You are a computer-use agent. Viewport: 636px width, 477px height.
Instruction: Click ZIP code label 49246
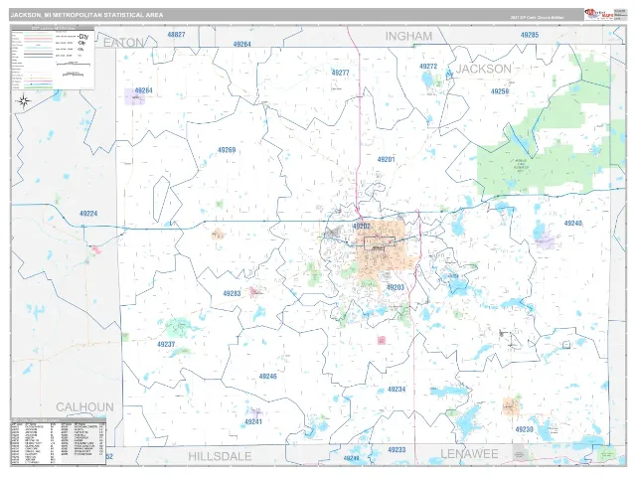(267, 377)
